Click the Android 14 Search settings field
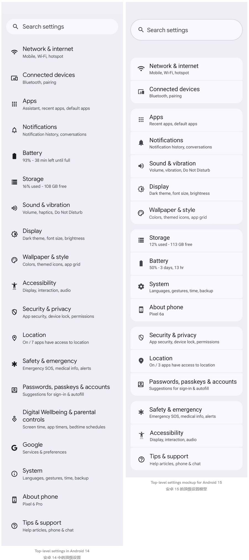Viewport: 249px width, 560px height. click(x=62, y=27)
